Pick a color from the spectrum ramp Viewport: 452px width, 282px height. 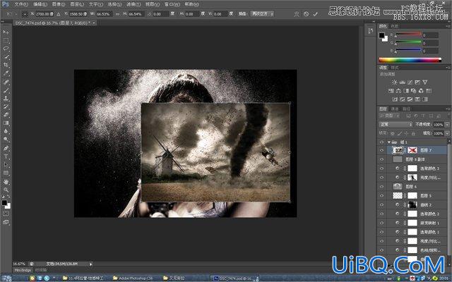(x=410, y=60)
